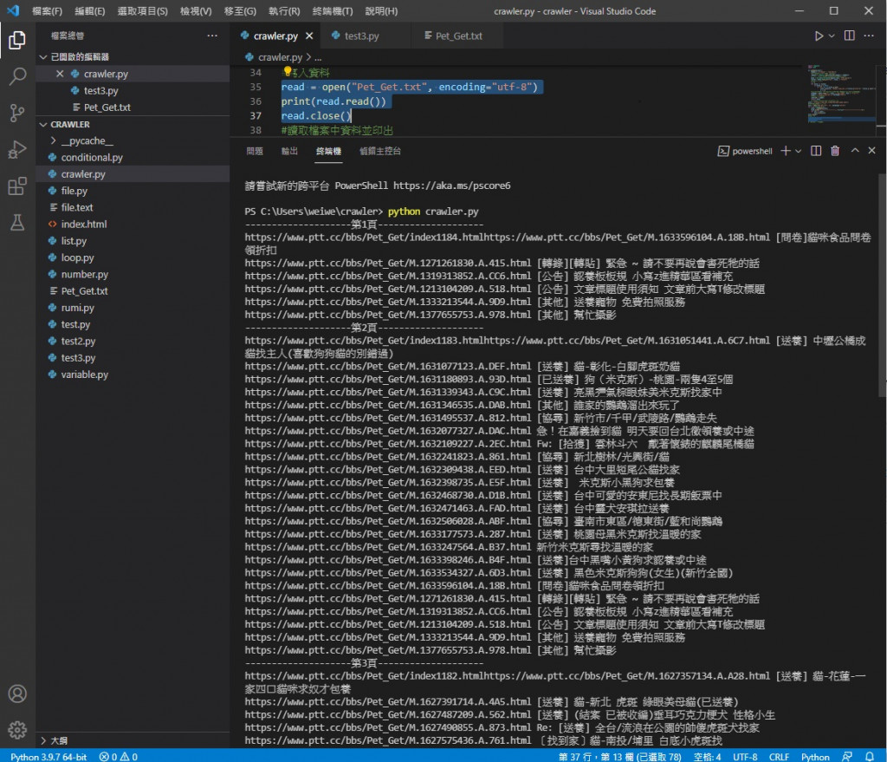Screen dimensions: 887x762
Task: Open notifications bell in status bar
Action: [870, 756]
